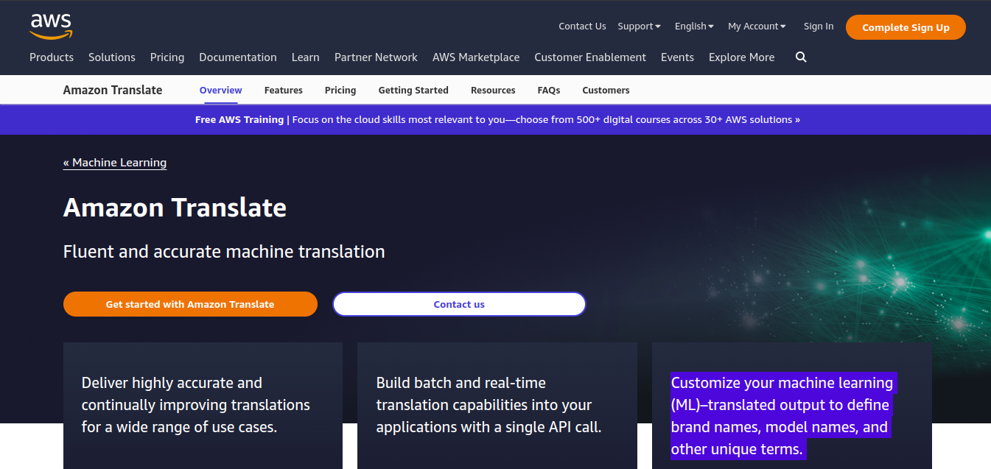
Task: Open Customer Enablement menu
Action: coord(590,57)
